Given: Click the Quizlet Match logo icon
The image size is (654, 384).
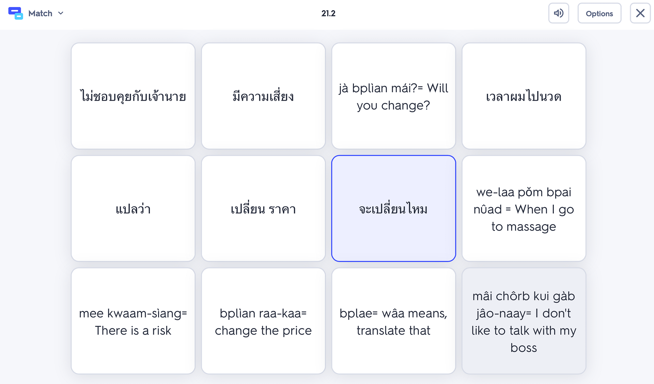Looking at the screenshot, I should pyautogui.click(x=15, y=13).
